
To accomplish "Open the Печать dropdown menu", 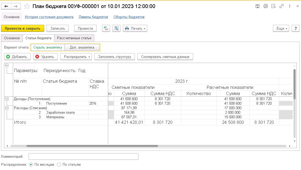I will point(135,28).
